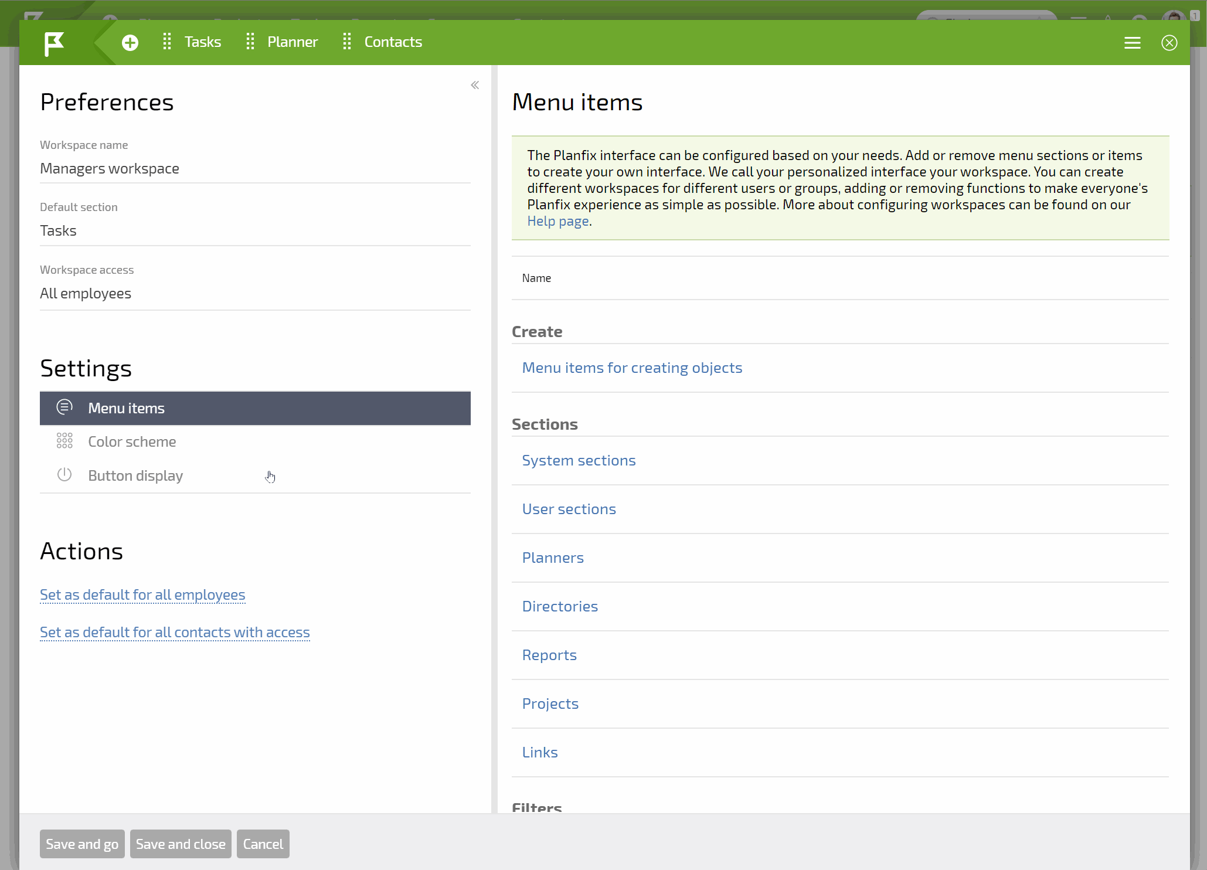Click Set as default for all contacts with access

(174, 632)
